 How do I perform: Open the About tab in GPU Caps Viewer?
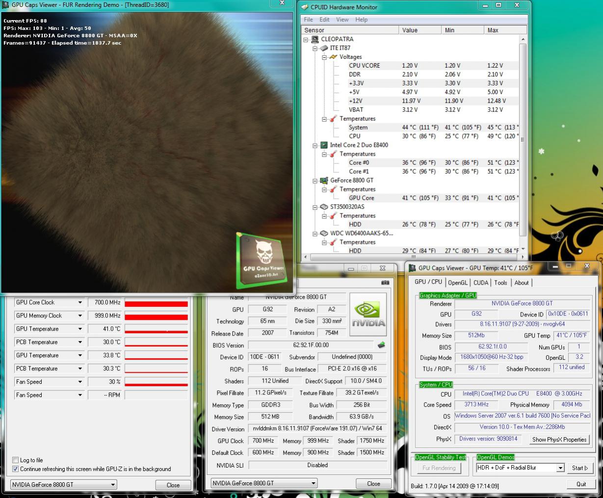pos(522,283)
